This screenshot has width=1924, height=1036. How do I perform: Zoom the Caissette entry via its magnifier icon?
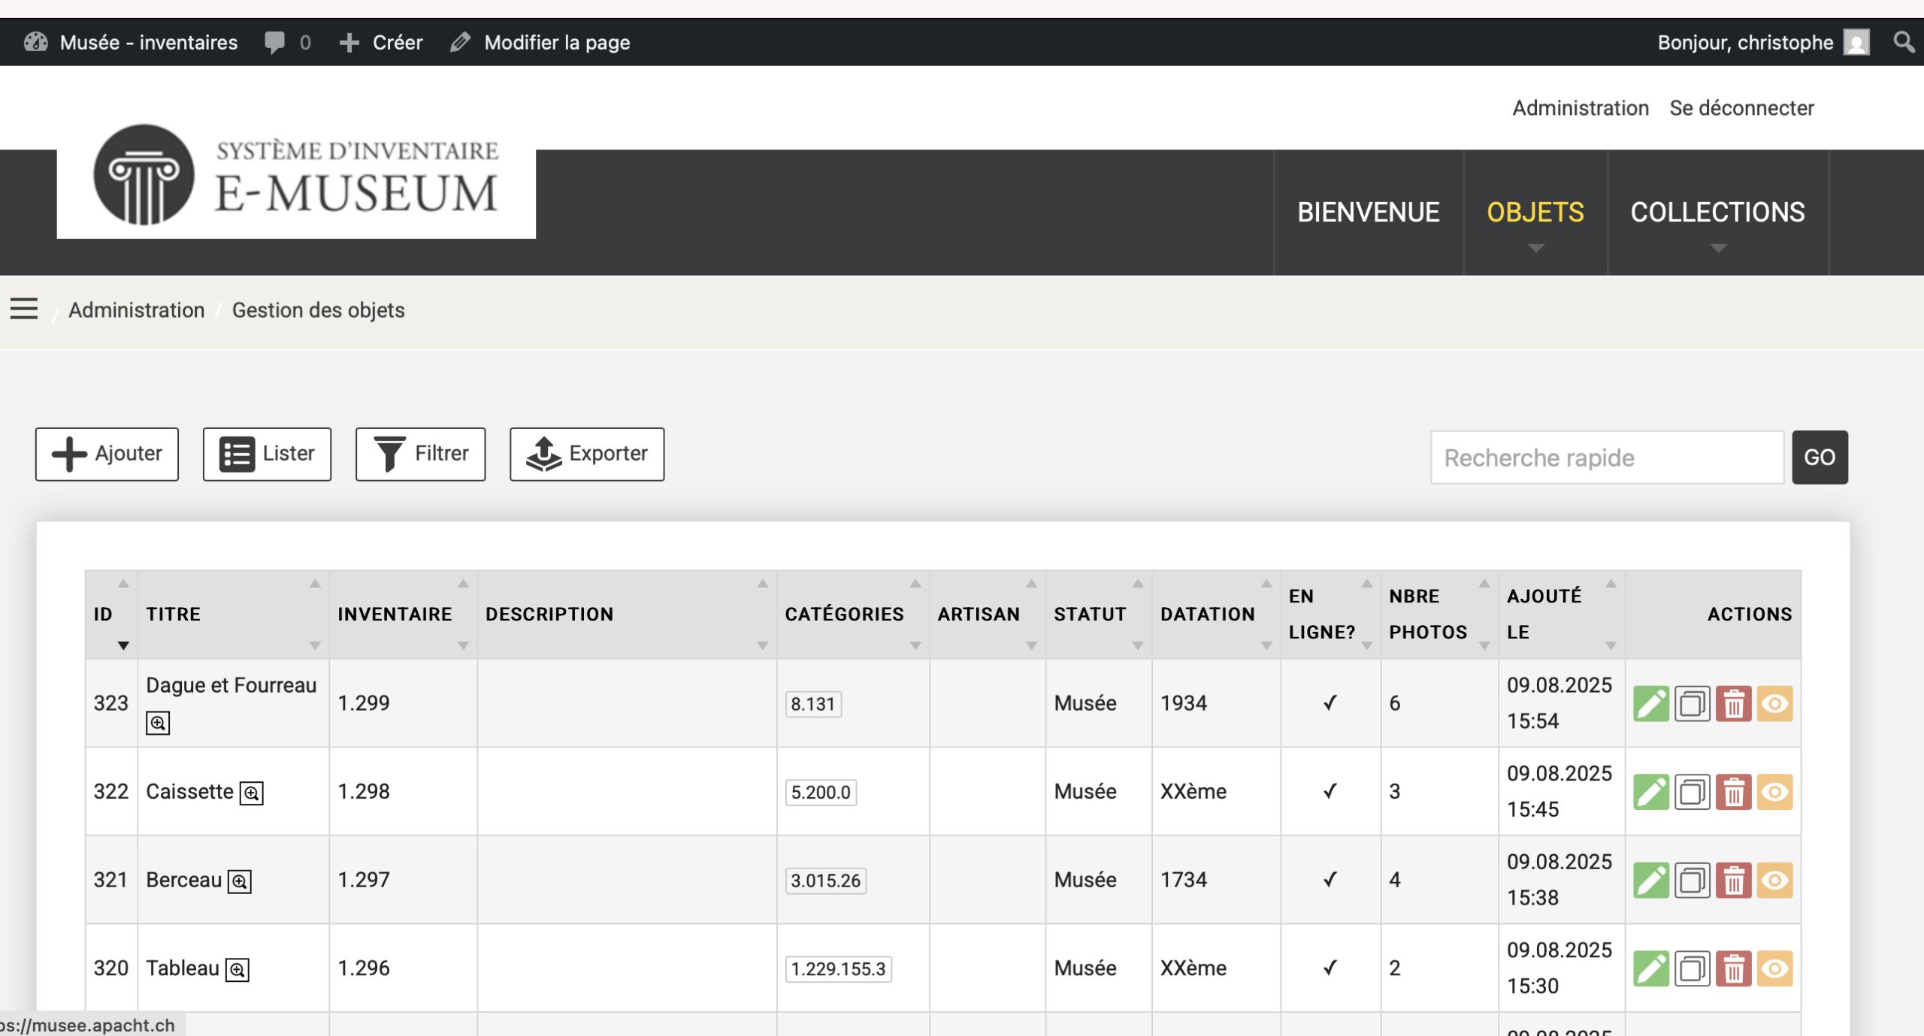pyautogui.click(x=251, y=793)
